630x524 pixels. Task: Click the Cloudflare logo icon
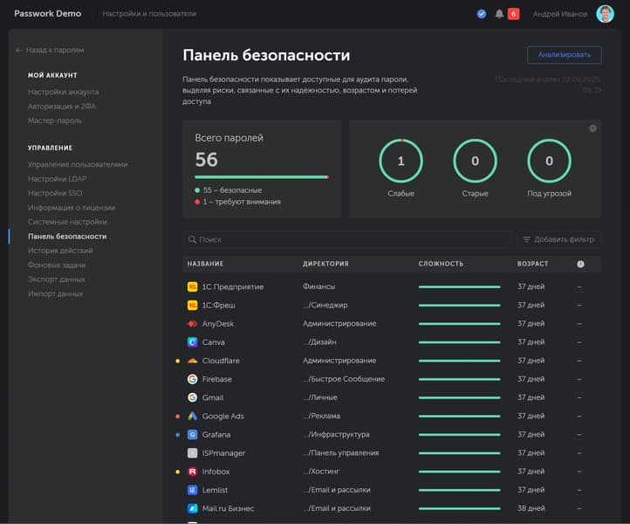coord(192,361)
